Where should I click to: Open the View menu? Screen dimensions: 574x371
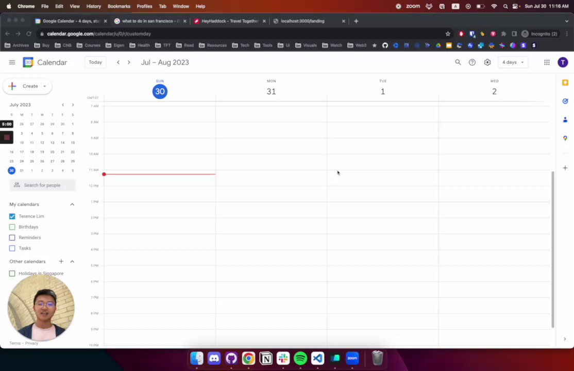75,6
